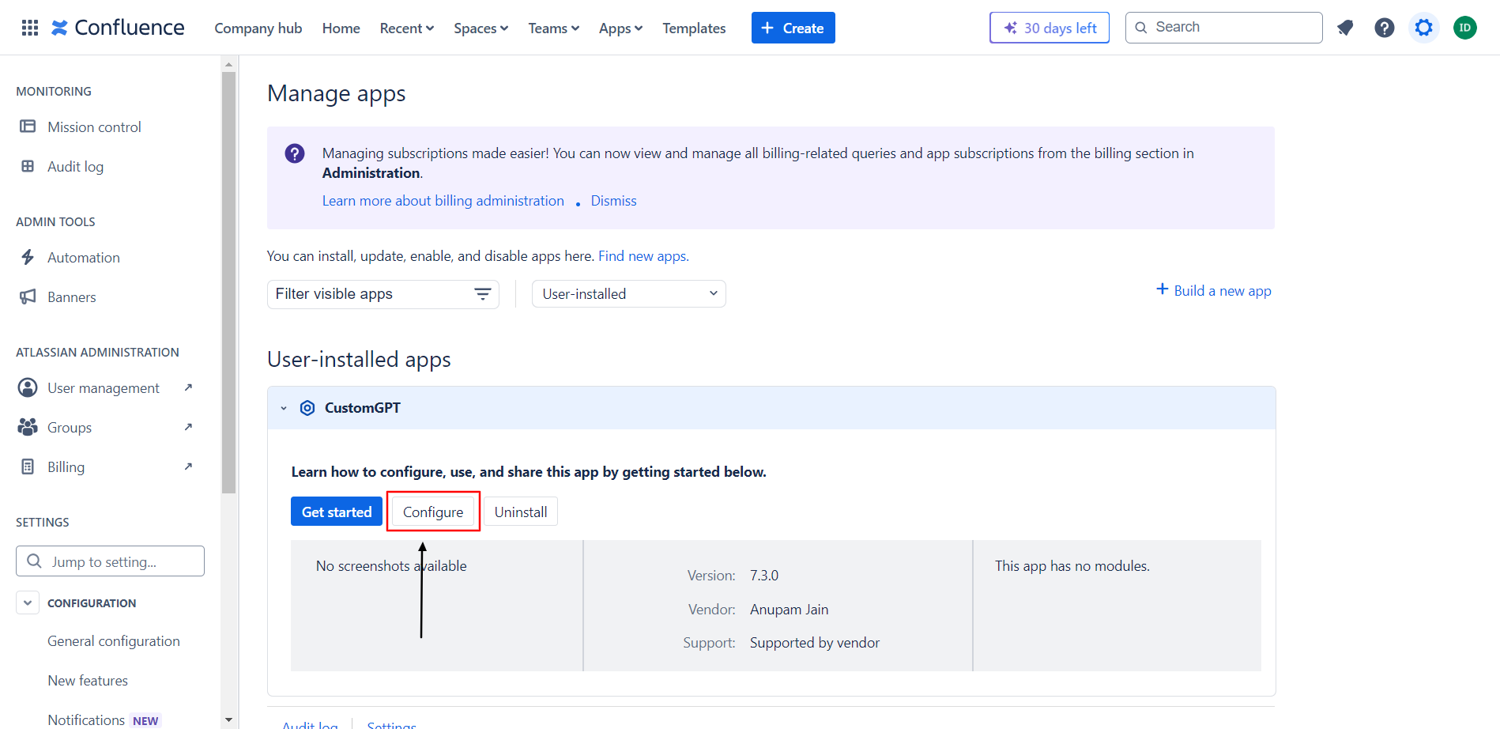Collapse the CONFIGURATION section chevron
Screen dimensions: 1500x729
point(27,602)
